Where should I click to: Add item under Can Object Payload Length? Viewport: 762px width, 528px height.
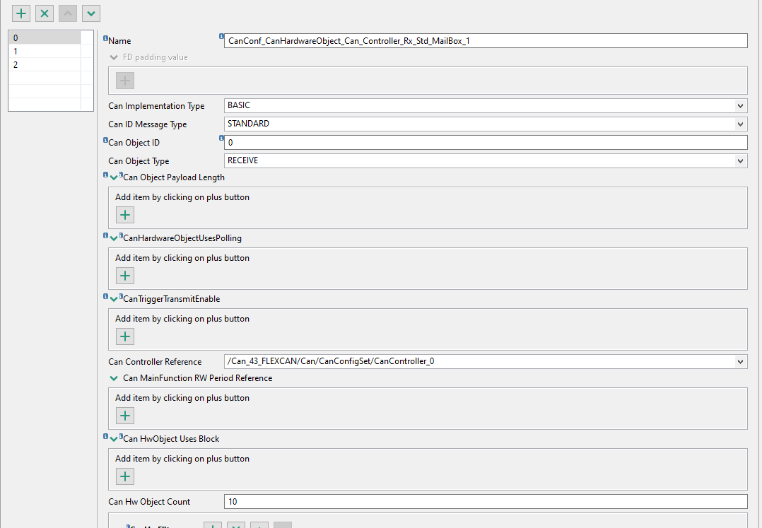[x=125, y=215]
